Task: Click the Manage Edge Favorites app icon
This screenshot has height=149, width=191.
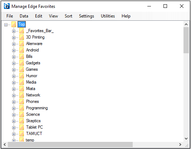Action: point(7,6)
